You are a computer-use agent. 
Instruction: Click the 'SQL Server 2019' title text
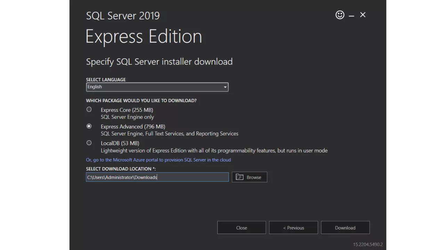click(x=123, y=16)
